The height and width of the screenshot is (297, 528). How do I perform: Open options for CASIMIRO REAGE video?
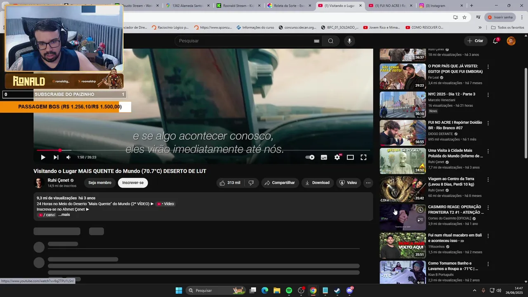coord(488,208)
